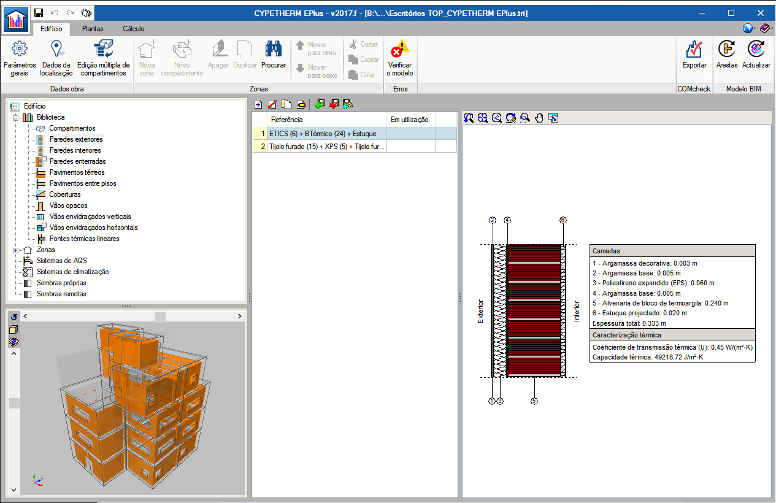Toggle eye visibility in 3D view
Image resolution: width=776 pixels, height=503 pixels.
13,342
